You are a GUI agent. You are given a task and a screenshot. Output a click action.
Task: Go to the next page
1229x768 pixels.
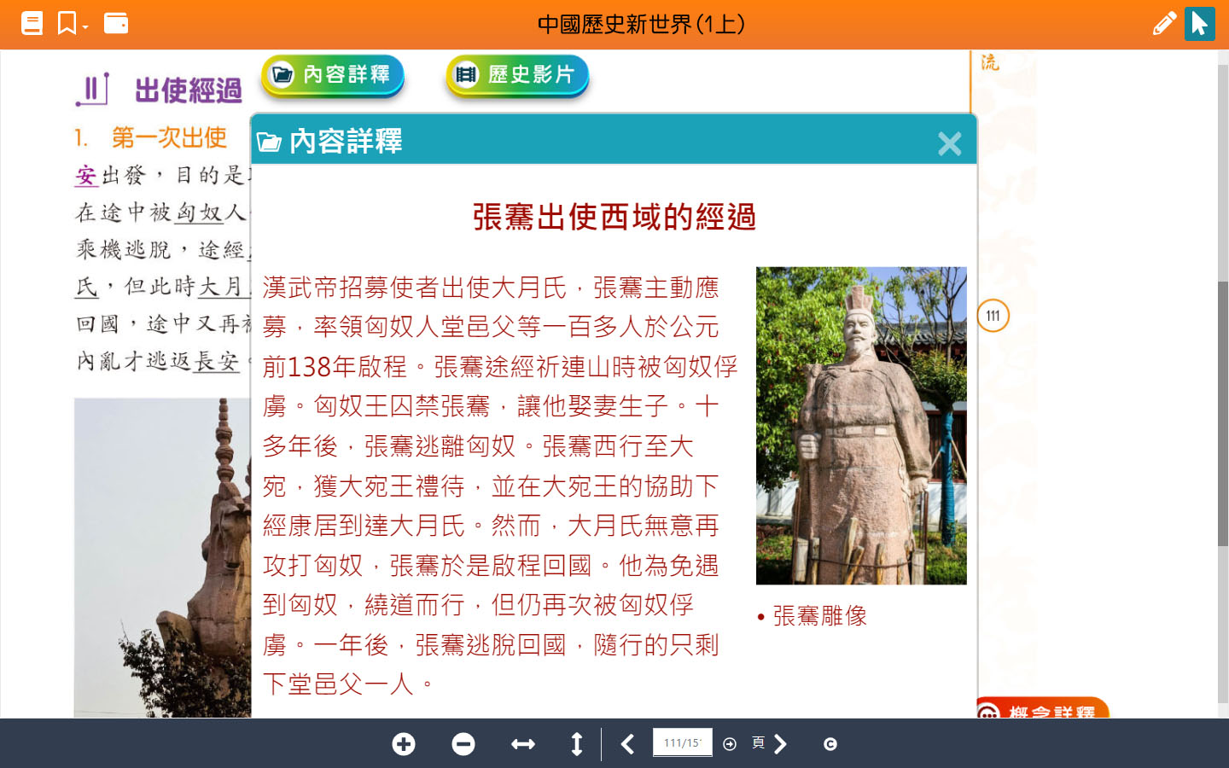780,744
